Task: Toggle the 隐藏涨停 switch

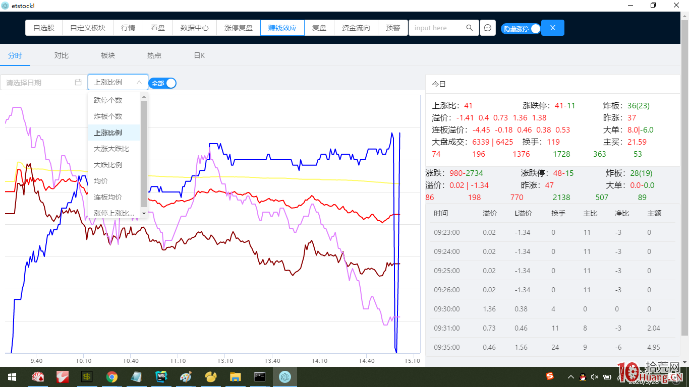Action: (521, 29)
